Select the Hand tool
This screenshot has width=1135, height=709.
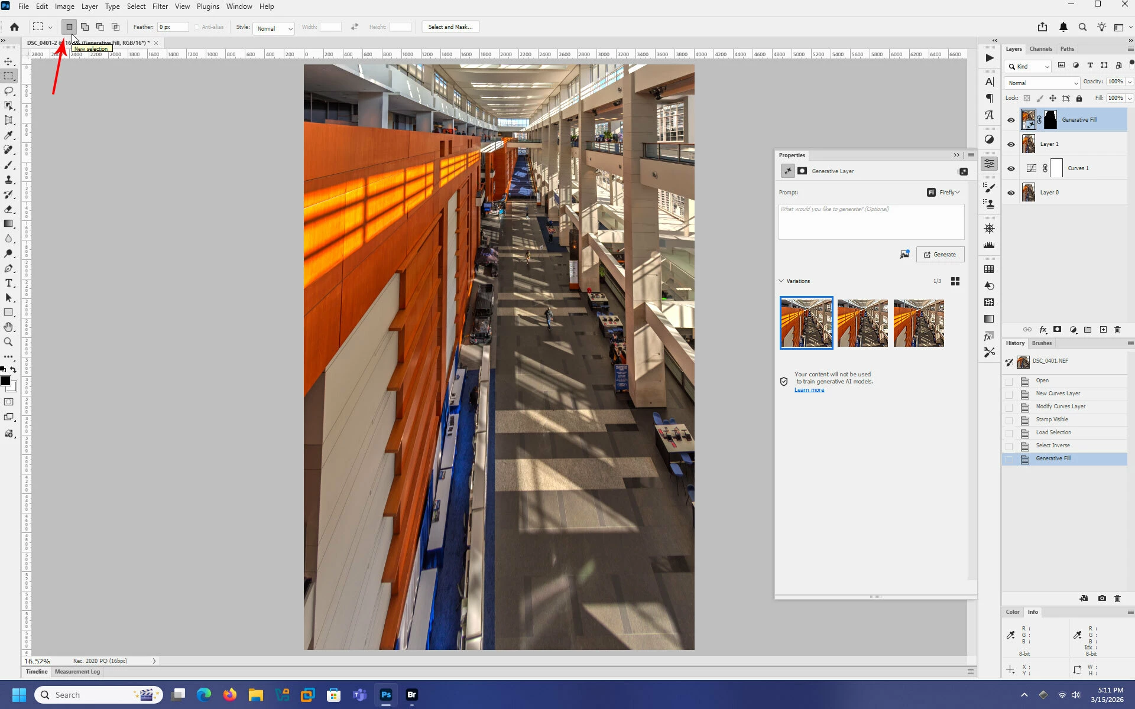pyautogui.click(x=9, y=327)
